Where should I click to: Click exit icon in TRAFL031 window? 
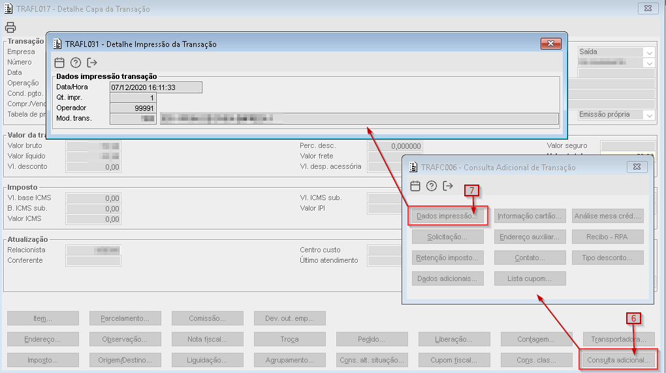click(92, 63)
